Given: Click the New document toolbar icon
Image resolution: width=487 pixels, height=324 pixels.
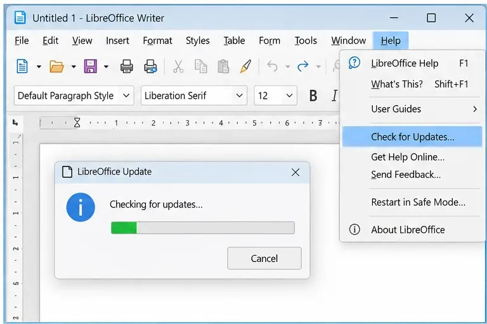Looking at the screenshot, I should pos(22,66).
